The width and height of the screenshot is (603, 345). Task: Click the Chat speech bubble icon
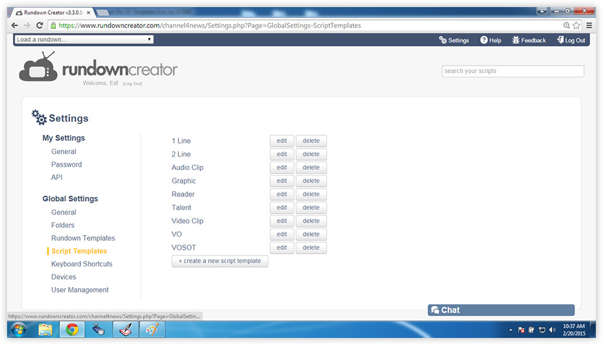[435, 310]
